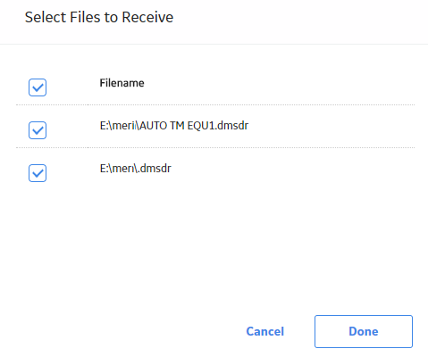Image resolution: width=428 pixels, height=357 pixels.
Task: Cancel the file selection dialog
Action: 265,331
